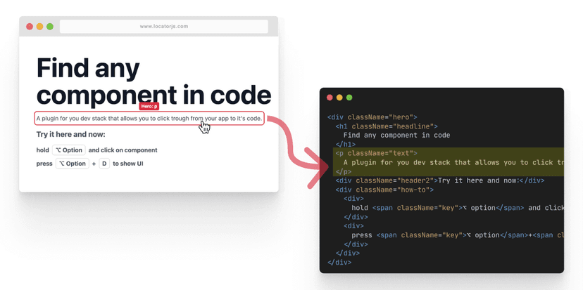Click the green dot on code editor window
This screenshot has width=583, height=290.
[x=349, y=98]
